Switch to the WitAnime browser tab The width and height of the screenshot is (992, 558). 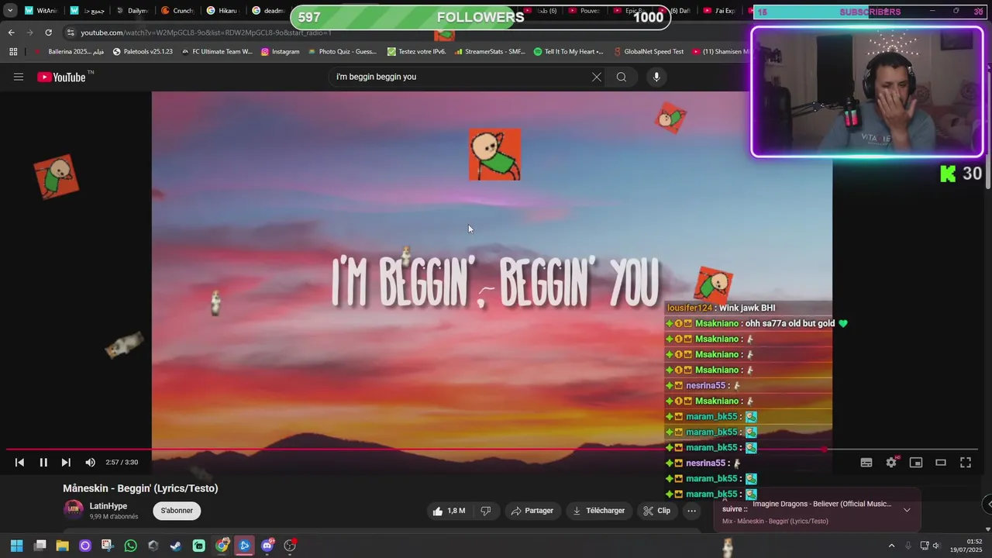pos(40,11)
